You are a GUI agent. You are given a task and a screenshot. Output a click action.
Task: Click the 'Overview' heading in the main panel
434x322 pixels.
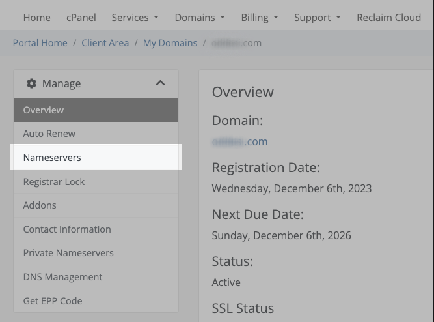[243, 92]
